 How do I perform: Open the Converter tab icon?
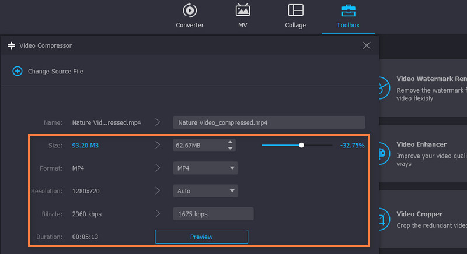(x=190, y=10)
